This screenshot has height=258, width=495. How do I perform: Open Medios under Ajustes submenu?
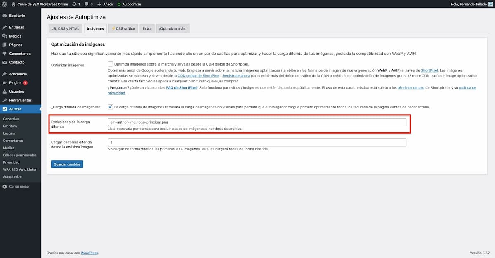tap(9, 148)
